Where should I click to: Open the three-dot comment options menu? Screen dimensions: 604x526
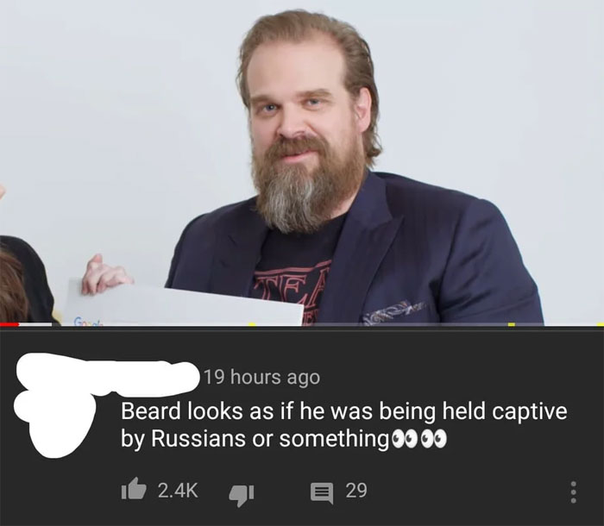[x=574, y=492]
